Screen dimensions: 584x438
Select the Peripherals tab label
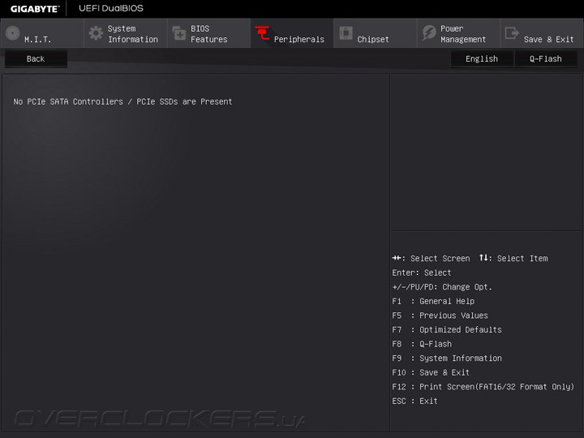click(x=299, y=39)
